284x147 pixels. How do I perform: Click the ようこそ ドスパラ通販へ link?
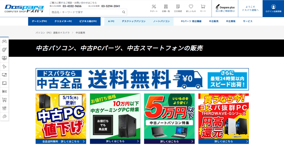250,9
